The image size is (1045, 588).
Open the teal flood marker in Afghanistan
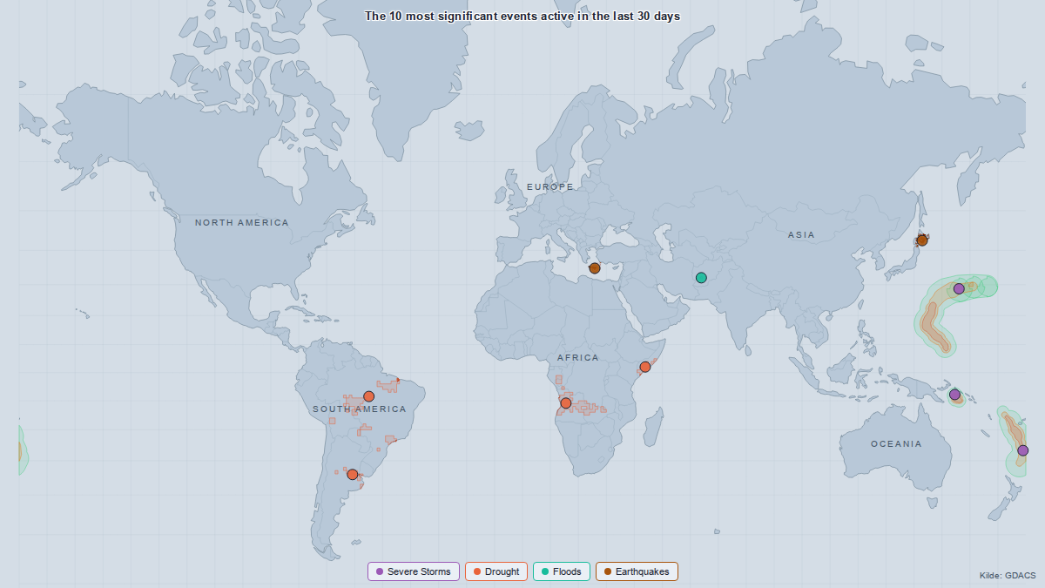[701, 278]
